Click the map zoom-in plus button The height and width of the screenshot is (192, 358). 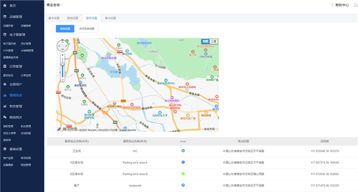[x=63, y=56]
